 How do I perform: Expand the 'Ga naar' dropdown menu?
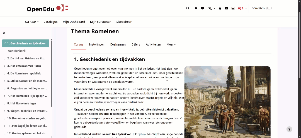click(31, 22)
